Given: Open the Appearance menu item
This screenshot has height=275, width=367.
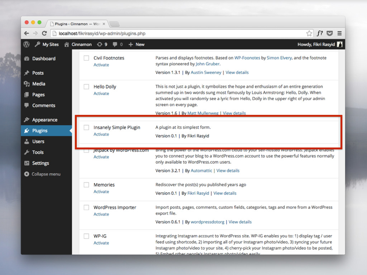Looking at the screenshot, I should point(46,120).
